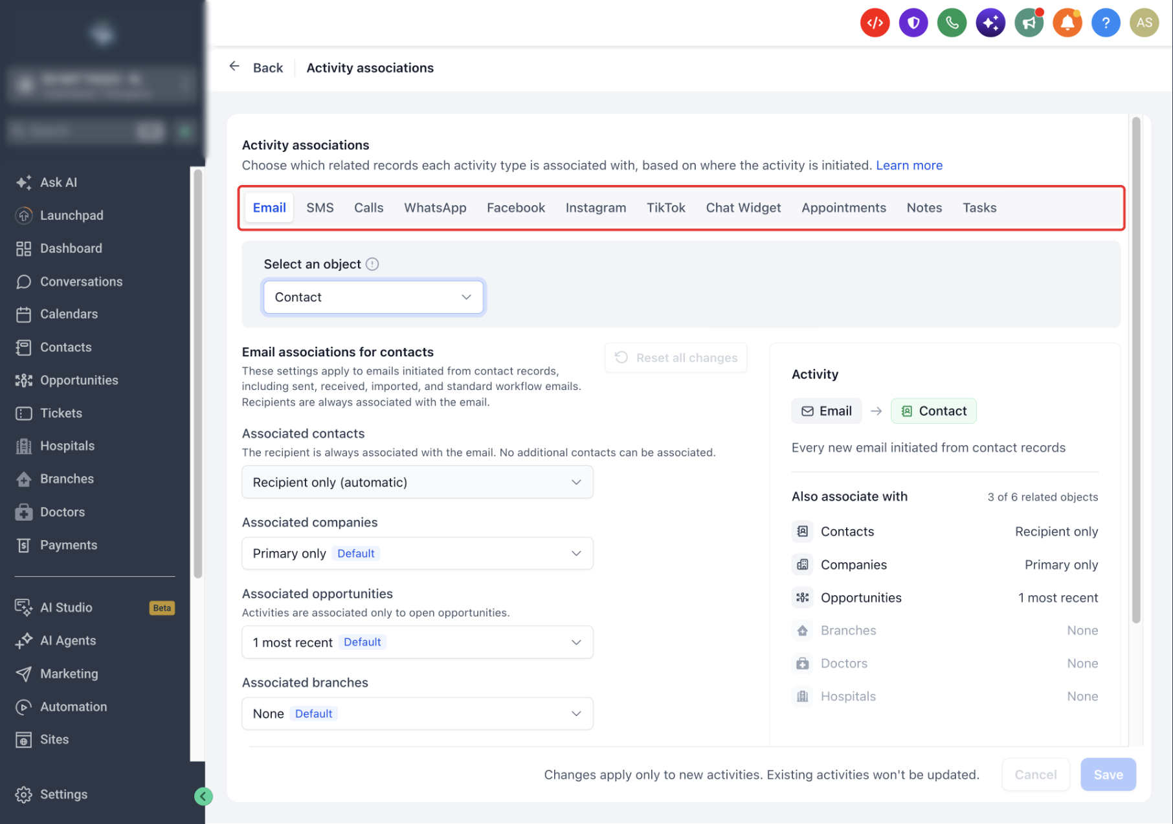Viewport: 1173px width, 824px height.
Task: Select the Appointments tab
Action: pos(843,208)
